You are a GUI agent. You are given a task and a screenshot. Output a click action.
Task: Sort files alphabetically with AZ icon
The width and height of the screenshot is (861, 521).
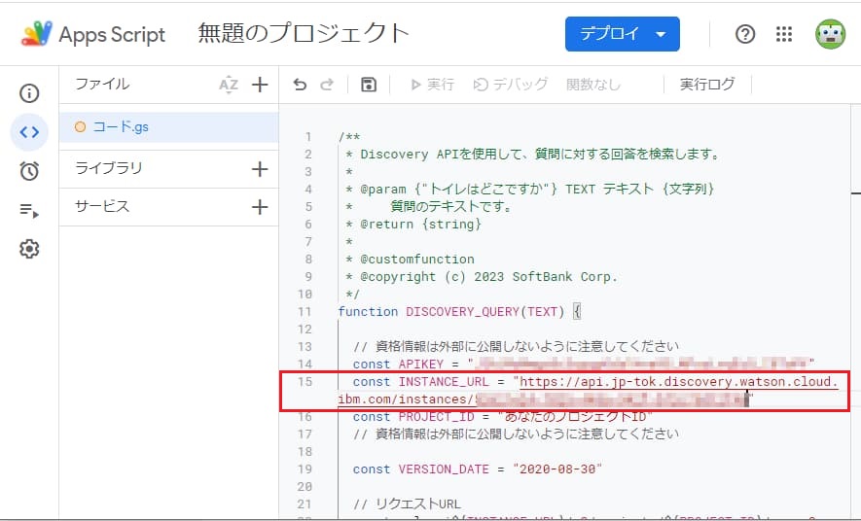point(228,85)
